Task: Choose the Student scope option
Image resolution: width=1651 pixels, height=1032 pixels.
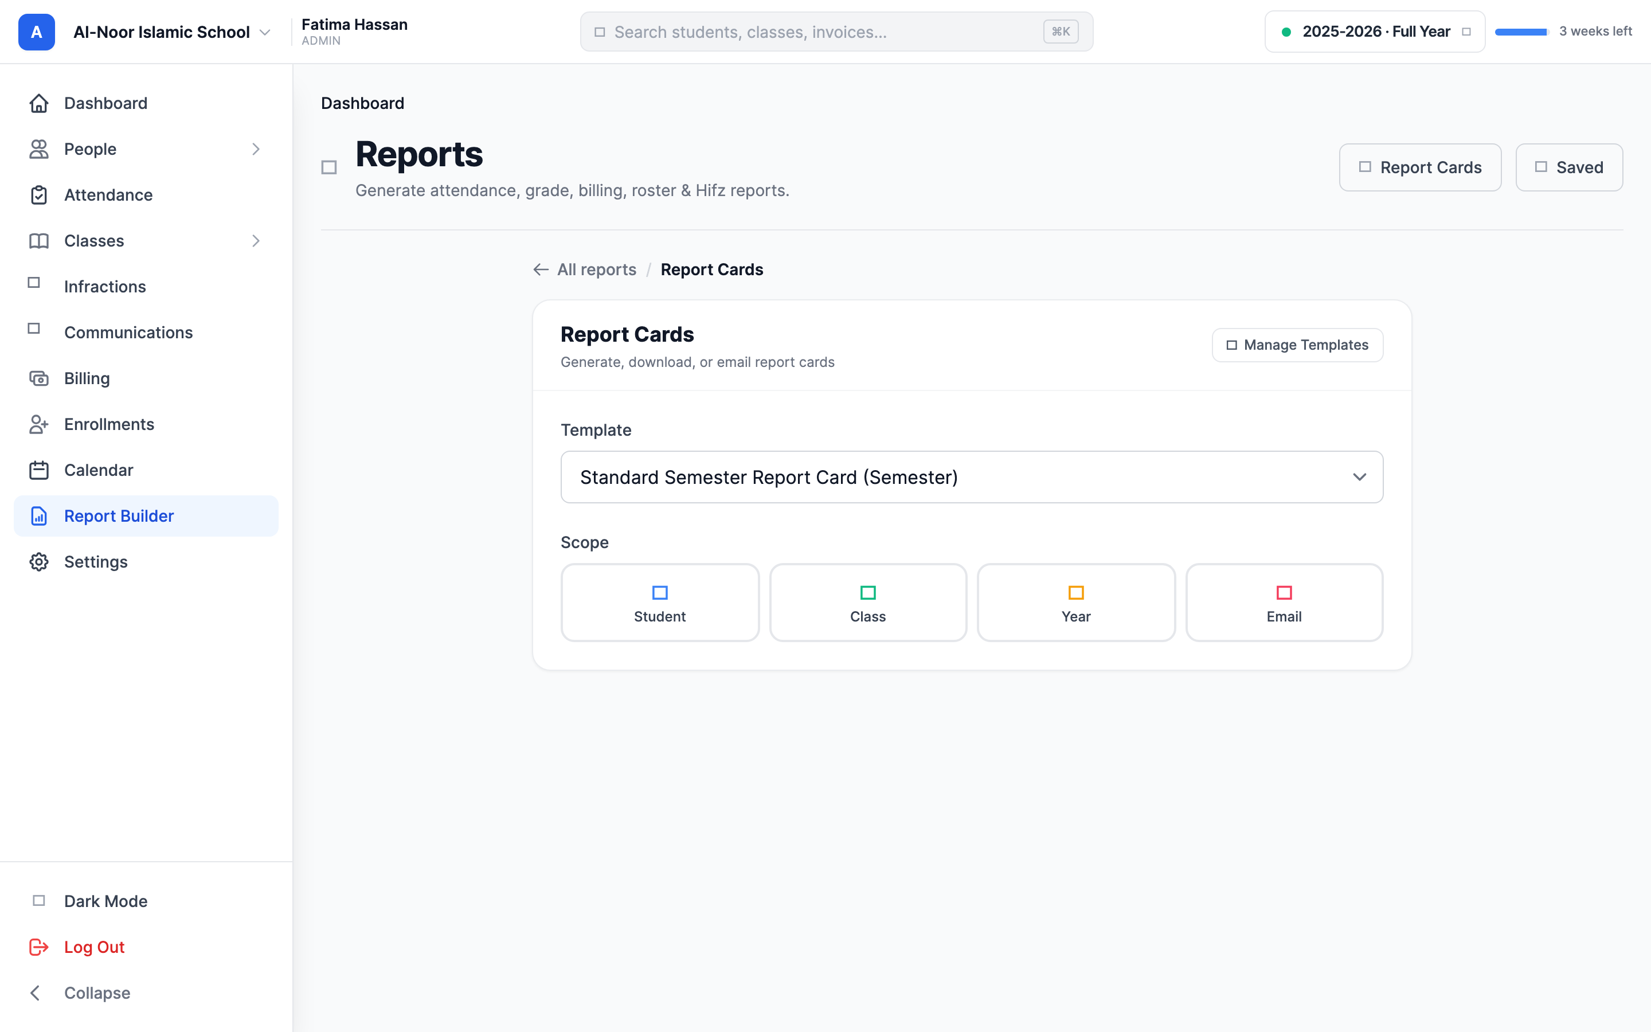Action: point(660,603)
